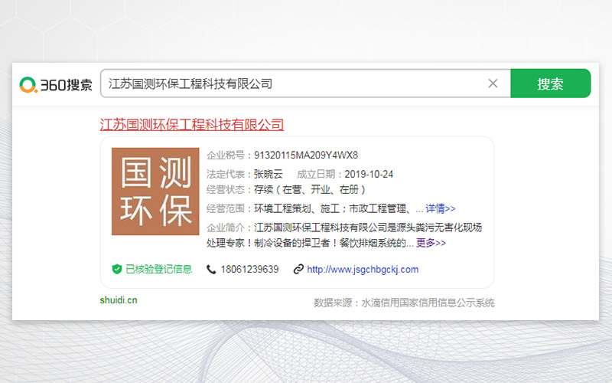The height and width of the screenshot is (383, 612).
Task: Click the green shield verified icon
Action: [117, 270]
